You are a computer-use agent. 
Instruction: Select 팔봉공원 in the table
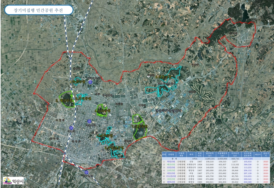point(171,182)
